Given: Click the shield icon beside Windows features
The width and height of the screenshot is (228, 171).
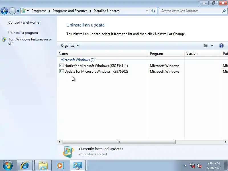Looking at the screenshot, I should point(4,39).
